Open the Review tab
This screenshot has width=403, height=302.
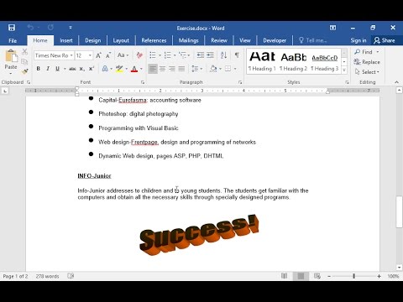coord(219,40)
